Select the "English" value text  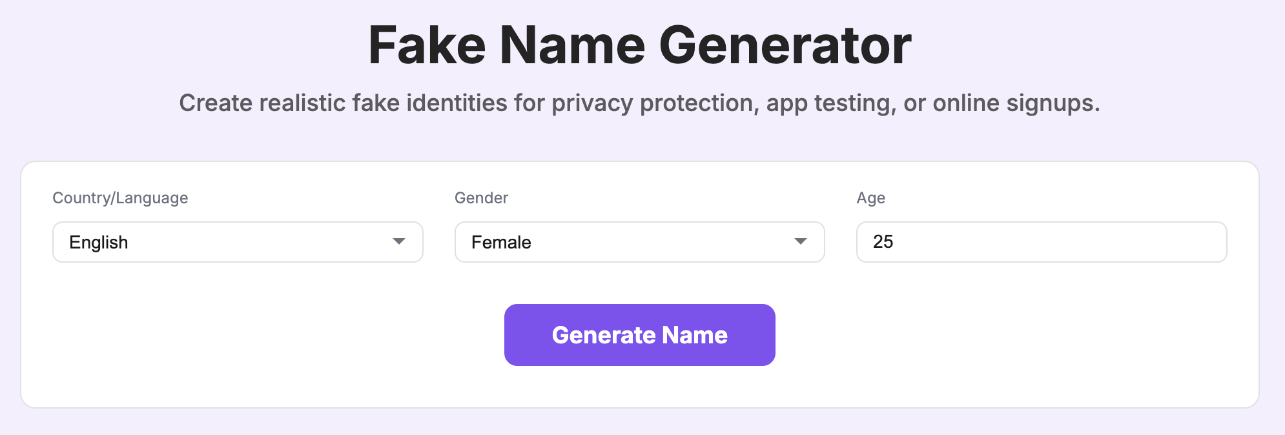pos(99,243)
